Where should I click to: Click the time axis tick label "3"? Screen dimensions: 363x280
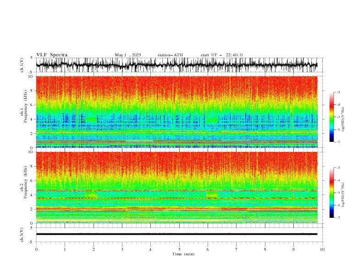tap(122, 249)
